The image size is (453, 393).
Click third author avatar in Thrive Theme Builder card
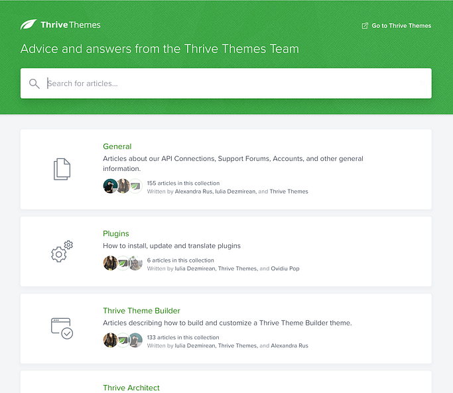coord(135,340)
